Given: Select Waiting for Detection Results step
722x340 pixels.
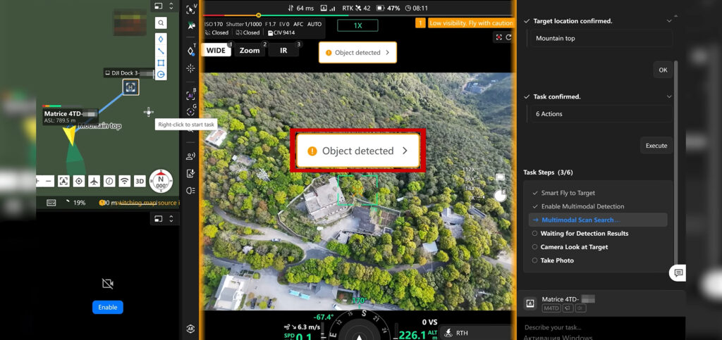Looking at the screenshot, I should click(x=584, y=234).
